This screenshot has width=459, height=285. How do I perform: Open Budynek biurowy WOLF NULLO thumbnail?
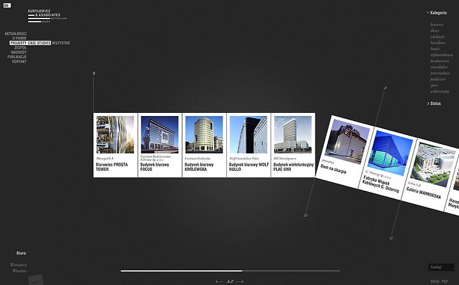pyautogui.click(x=249, y=135)
